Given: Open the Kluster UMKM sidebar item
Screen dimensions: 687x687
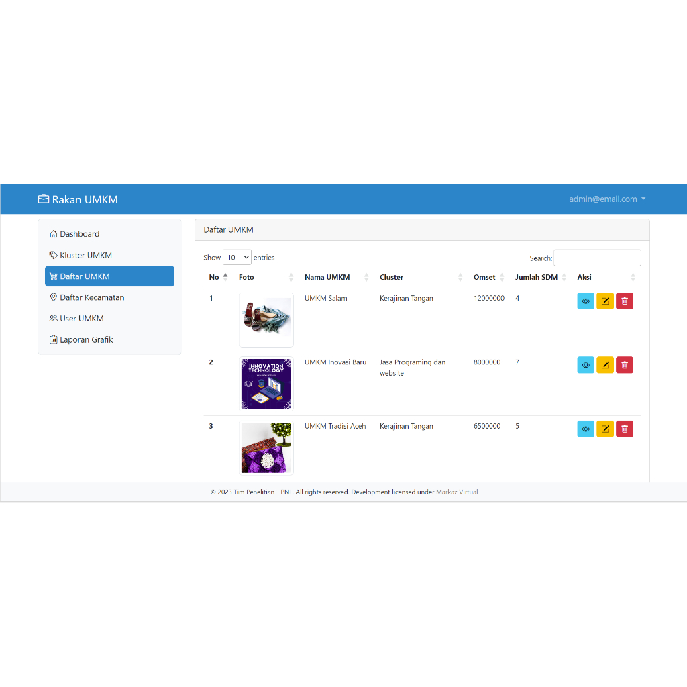Looking at the screenshot, I should click(x=85, y=256).
